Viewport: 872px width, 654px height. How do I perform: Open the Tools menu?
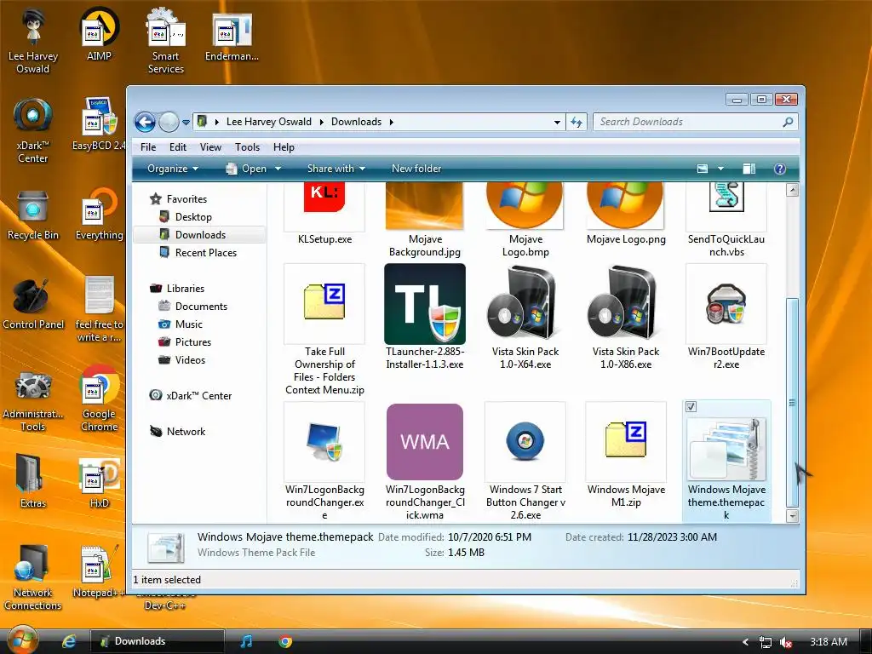tap(247, 147)
